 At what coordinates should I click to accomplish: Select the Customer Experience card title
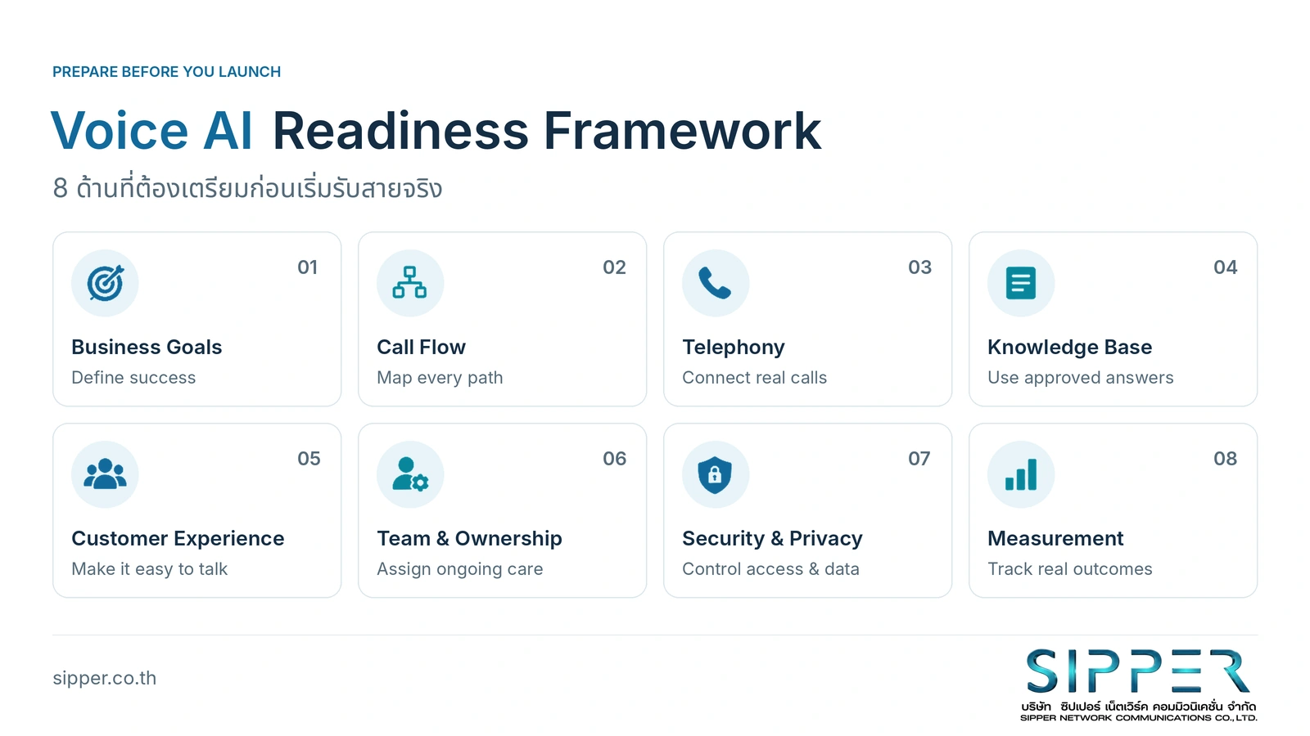click(178, 539)
